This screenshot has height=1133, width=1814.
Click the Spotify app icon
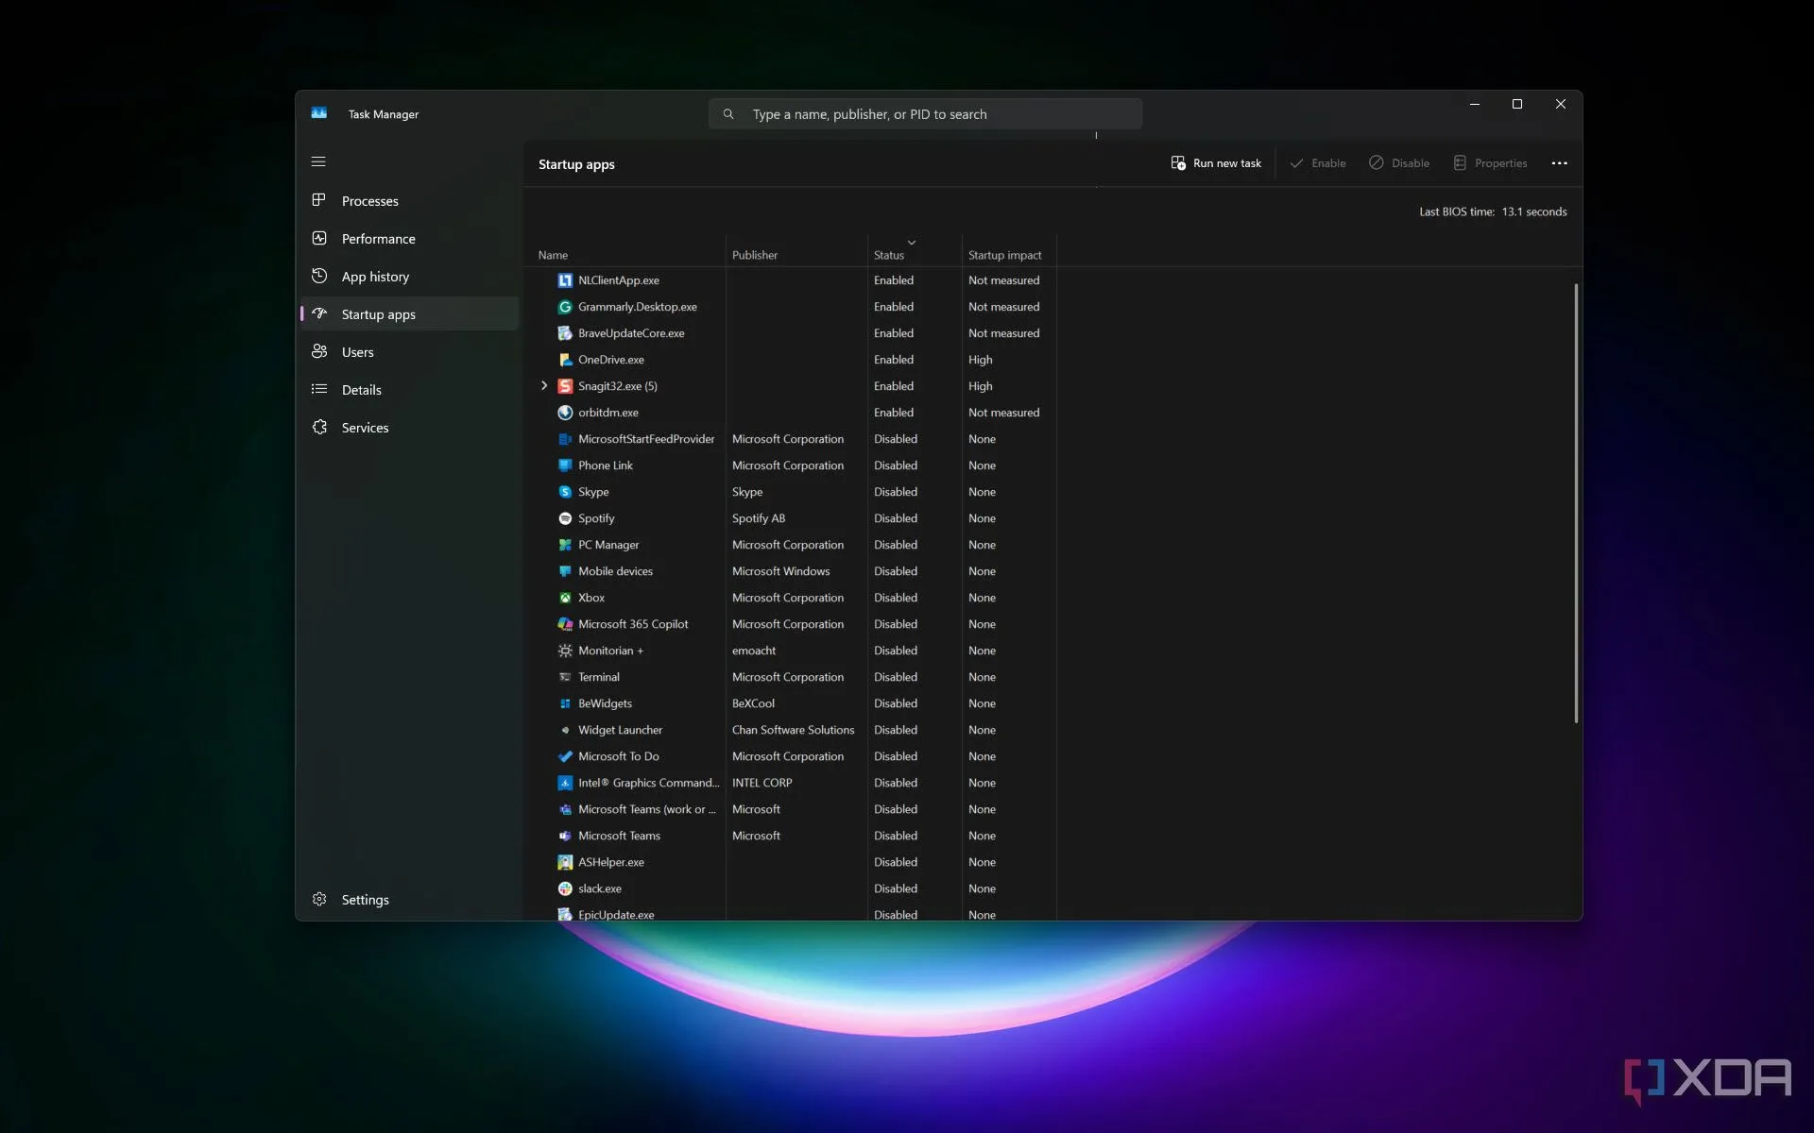(565, 518)
